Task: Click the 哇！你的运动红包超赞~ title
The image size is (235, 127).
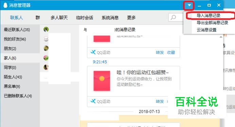Action: pos(143,73)
